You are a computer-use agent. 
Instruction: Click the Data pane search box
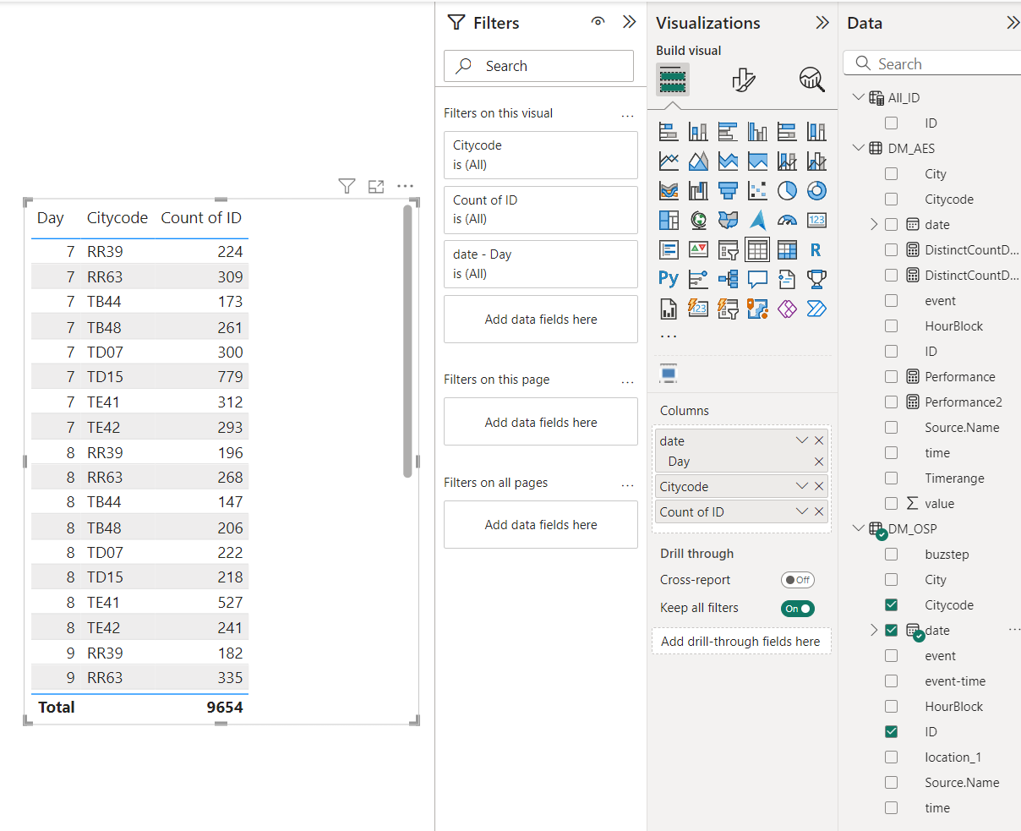932,63
